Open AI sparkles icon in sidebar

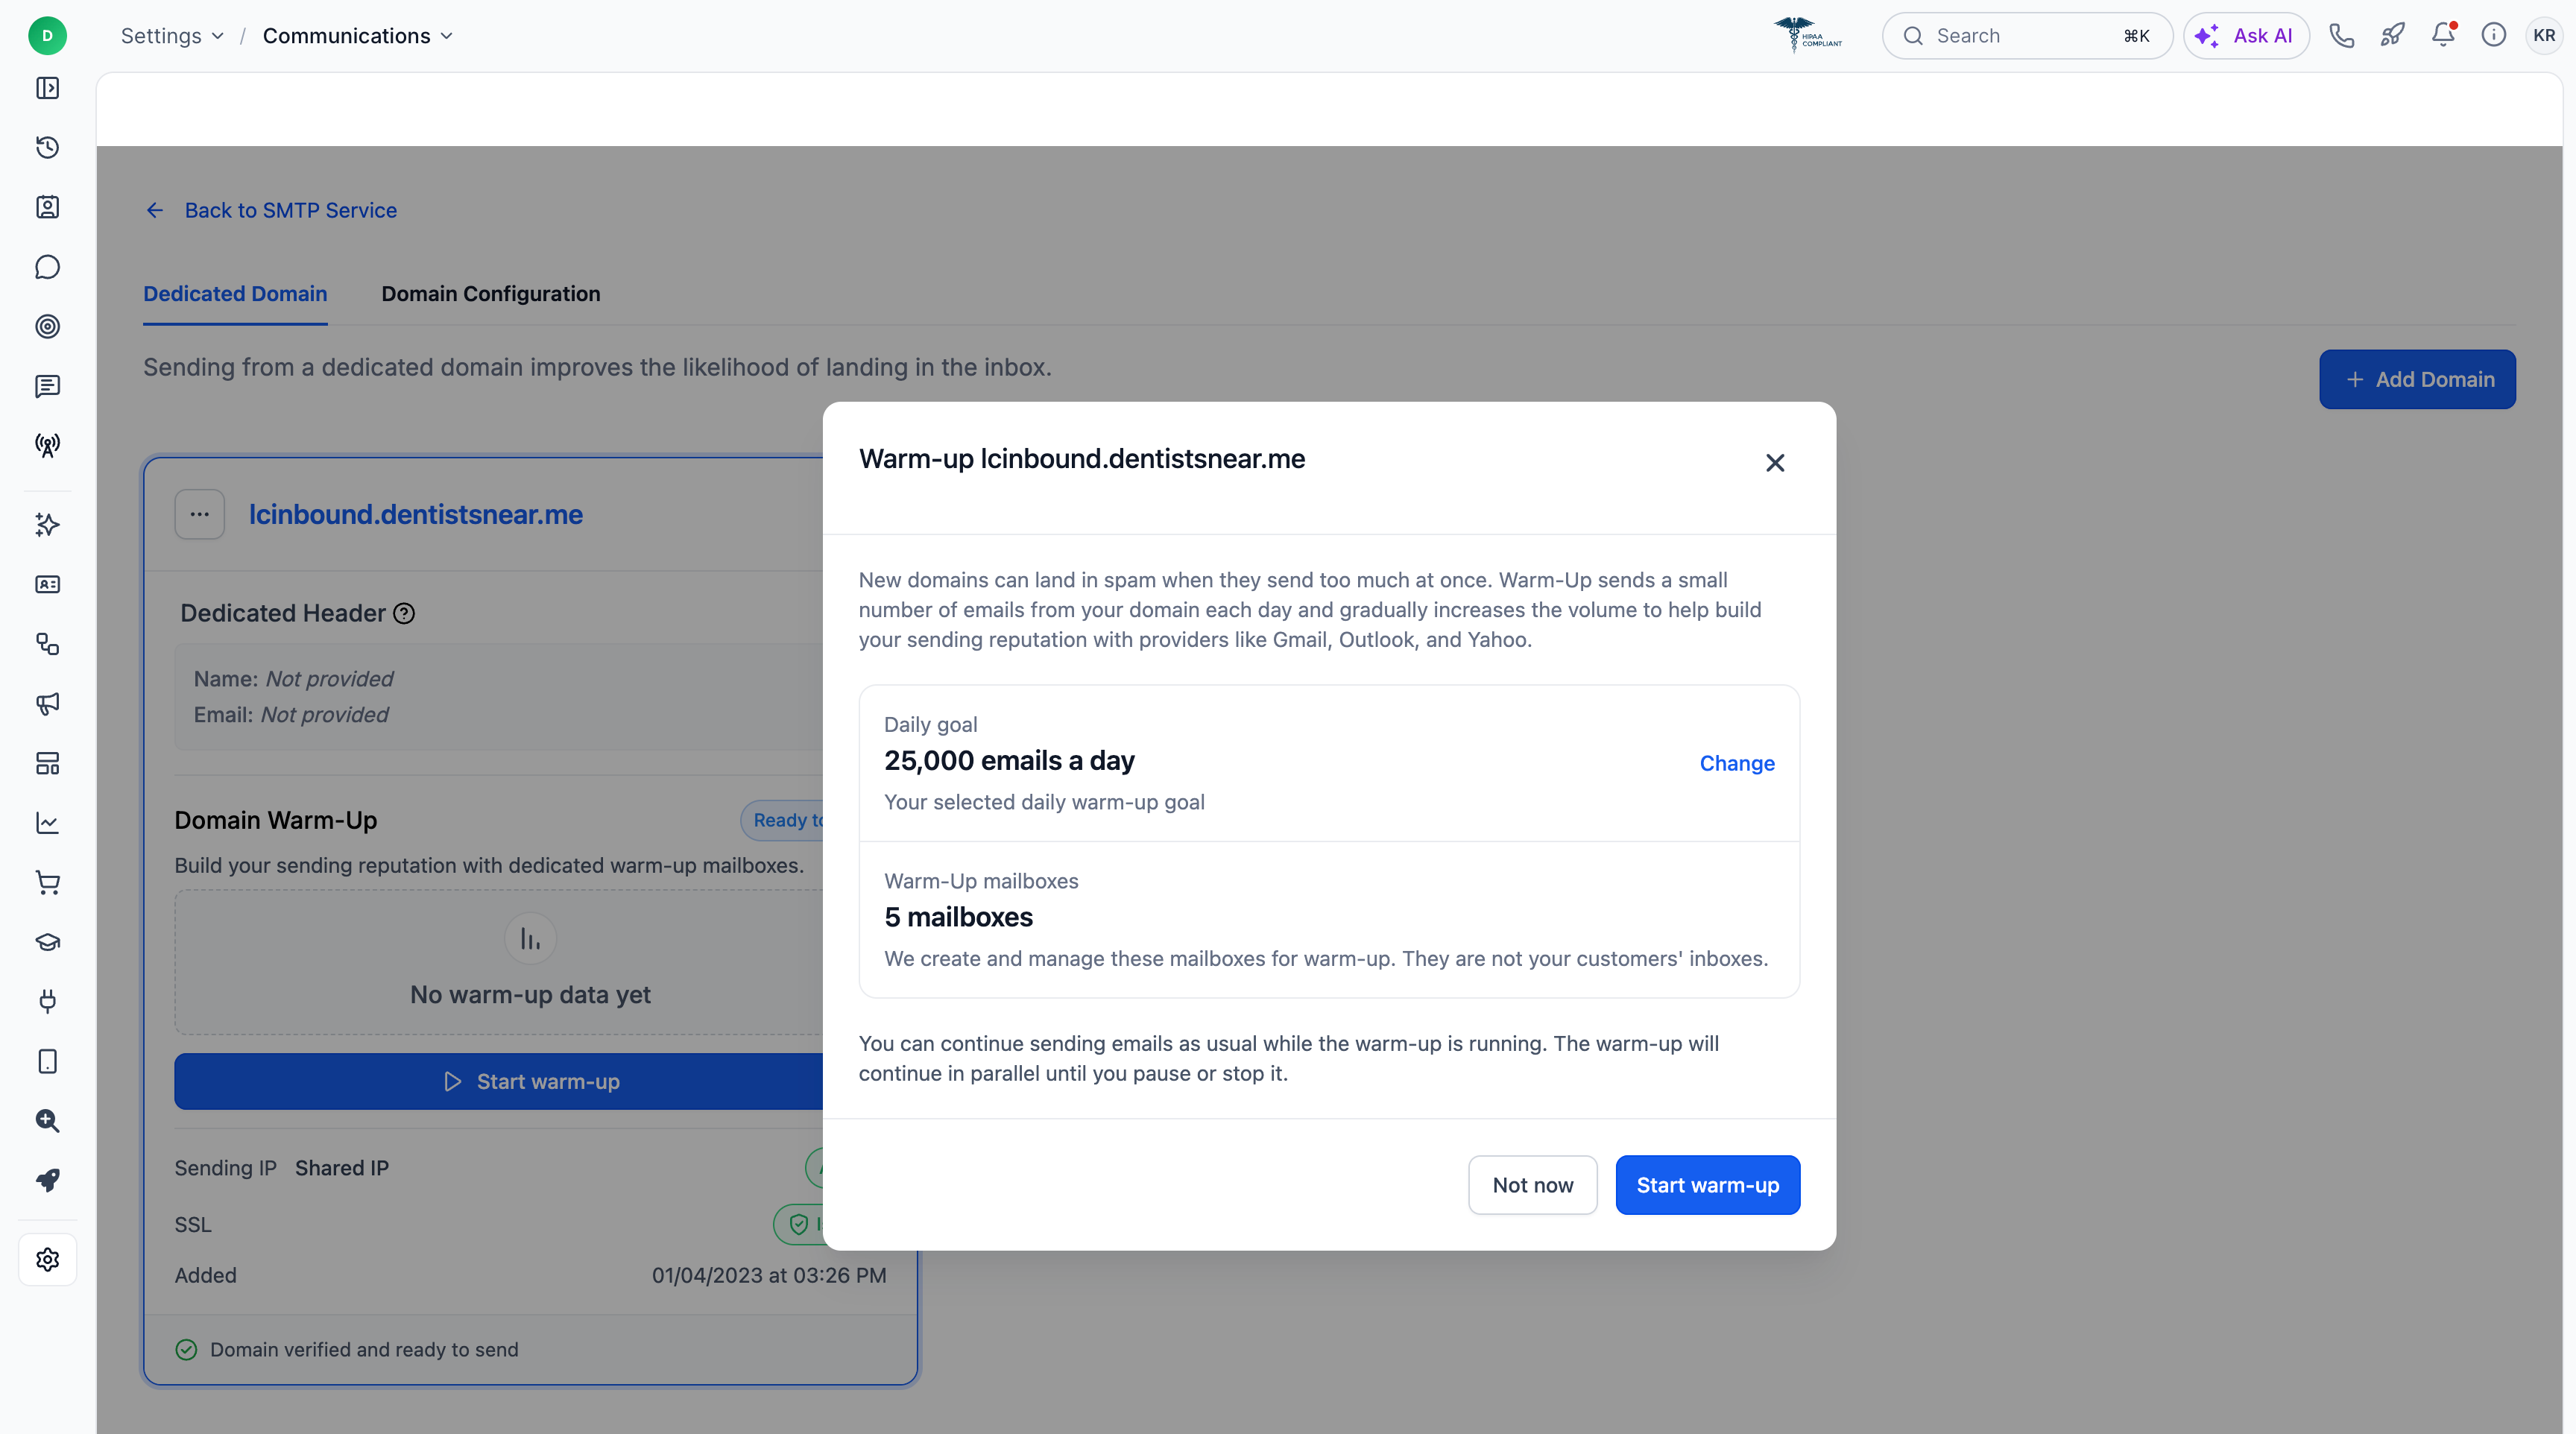click(47, 525)
